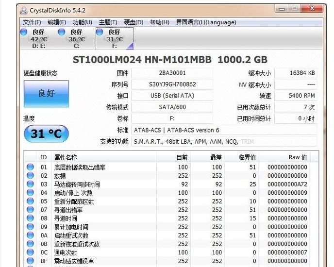This screenshot has width=334, height=267.
Task: Click status icon of row 0C 通电次数
Action: 30,252
